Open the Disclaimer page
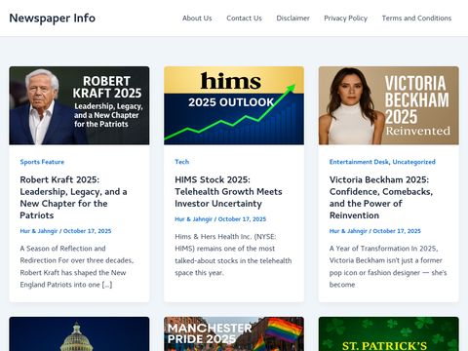The width and height of the screenshot is (468, 351). (292, 19)
